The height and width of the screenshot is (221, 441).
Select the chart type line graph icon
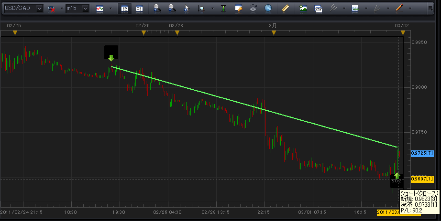(x=100, y=9)
